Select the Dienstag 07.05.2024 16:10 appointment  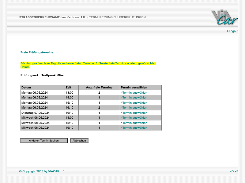pos(134,113)
